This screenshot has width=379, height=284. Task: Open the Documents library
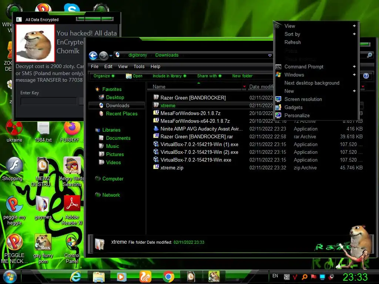tap(118, 138)
